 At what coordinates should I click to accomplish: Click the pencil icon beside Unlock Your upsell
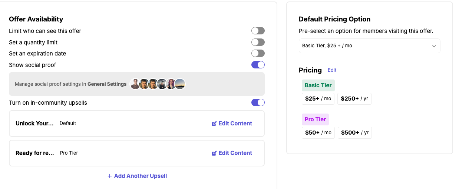pos(214,124)
